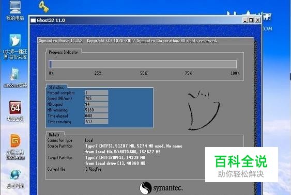Image resolution: width=291 pixels, height=195 pixels.
Task: Click the 75% progress mark label
Action: pos(188,73)
